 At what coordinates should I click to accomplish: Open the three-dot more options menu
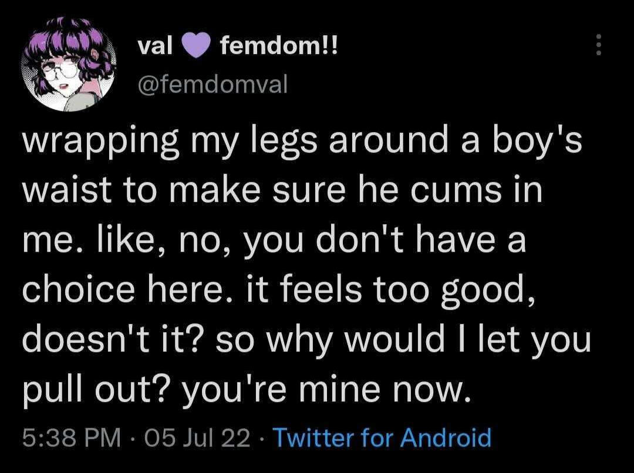point(599,45)
